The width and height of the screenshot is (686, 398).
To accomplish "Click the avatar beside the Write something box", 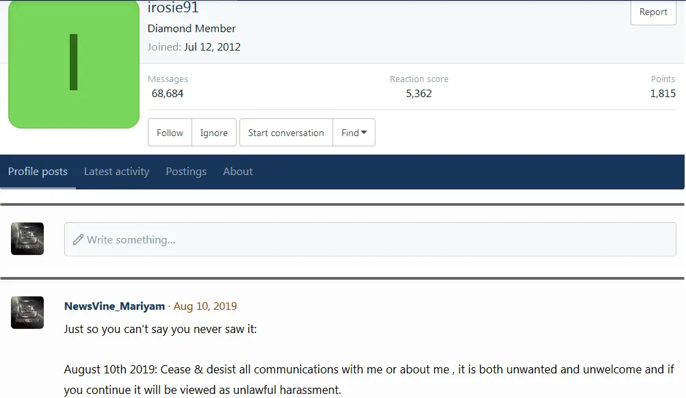I will pos(27,239).
